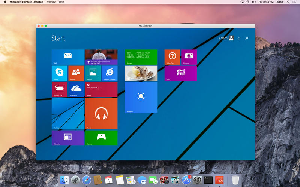The image size is (300, 187).
Task: Open the Calendar tile
Action: tap(67, 138)
